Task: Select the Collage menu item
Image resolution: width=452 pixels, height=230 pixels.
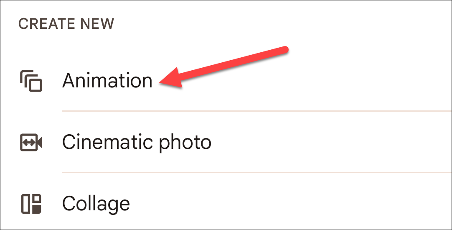Action: [x=96, y=204]
